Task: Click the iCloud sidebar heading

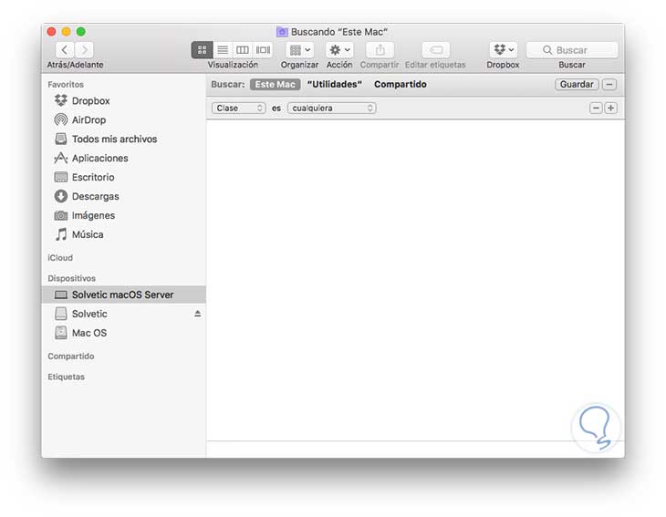Action: click(x=60, y=258)
